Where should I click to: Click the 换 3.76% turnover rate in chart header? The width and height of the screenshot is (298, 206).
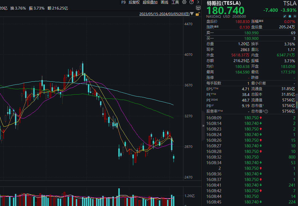pyautogui.click(x=18, y=8)
